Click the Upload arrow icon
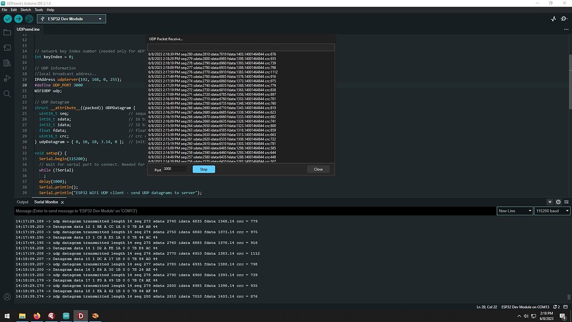 18,18
